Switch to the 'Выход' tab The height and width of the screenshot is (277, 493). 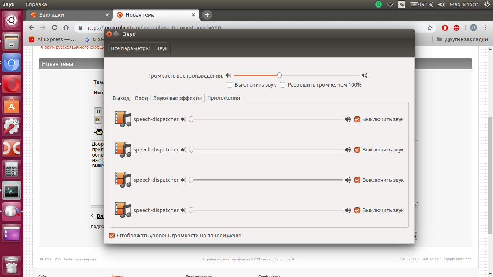pyautogui.click(x=121, y=98)
